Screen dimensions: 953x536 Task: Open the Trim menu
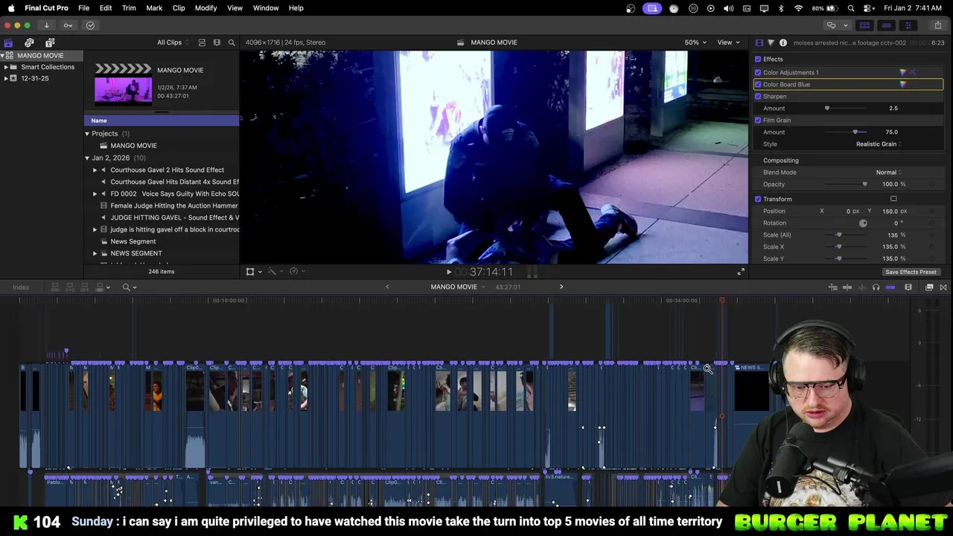(129, 7)
